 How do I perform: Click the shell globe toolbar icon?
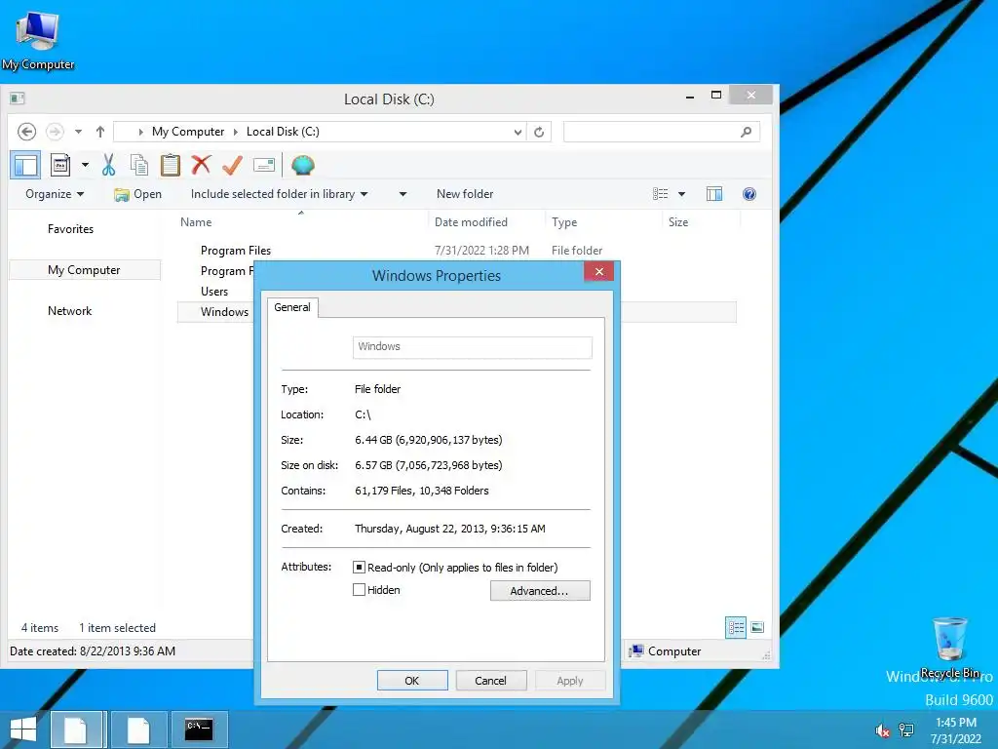(x=303, y=166)
